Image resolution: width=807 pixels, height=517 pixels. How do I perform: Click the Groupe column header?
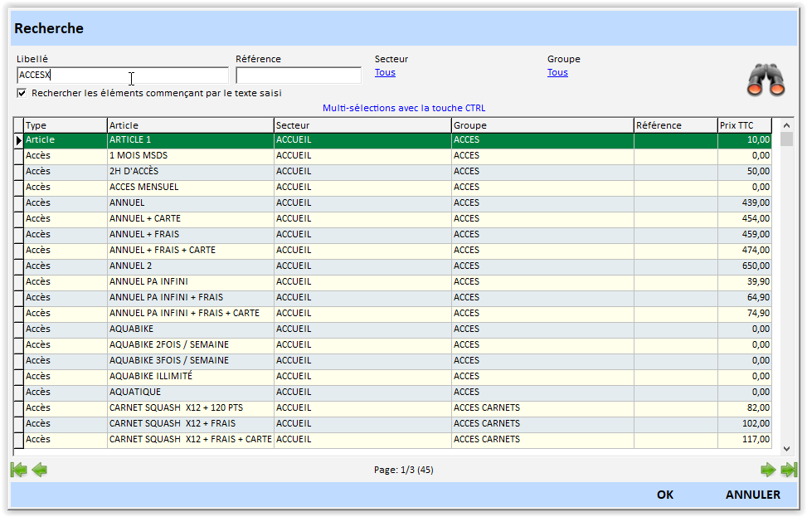(542, 125)
